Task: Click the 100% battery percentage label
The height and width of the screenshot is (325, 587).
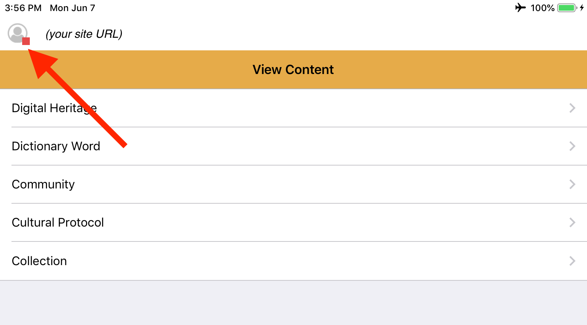Action: click(x=542, y=8)
